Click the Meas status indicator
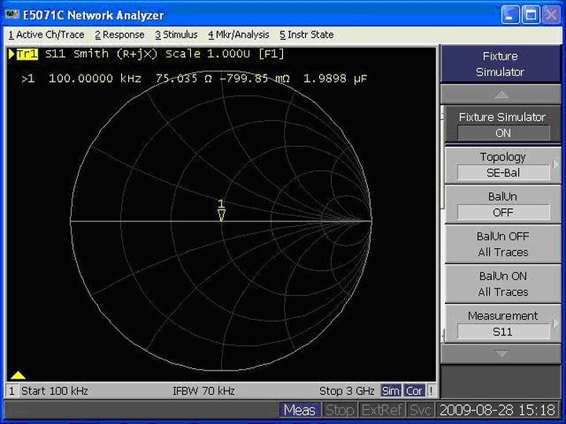 pyautogui.click(x=300, y=410)
